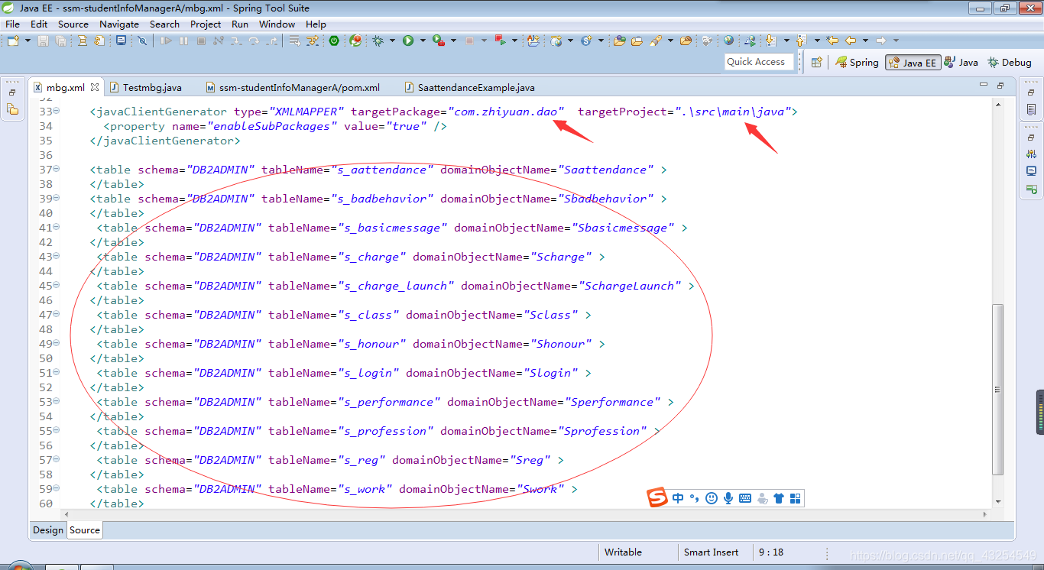Click the IME soft keyboard icon
1044x570 pixels.
click(x=745, y=498)
